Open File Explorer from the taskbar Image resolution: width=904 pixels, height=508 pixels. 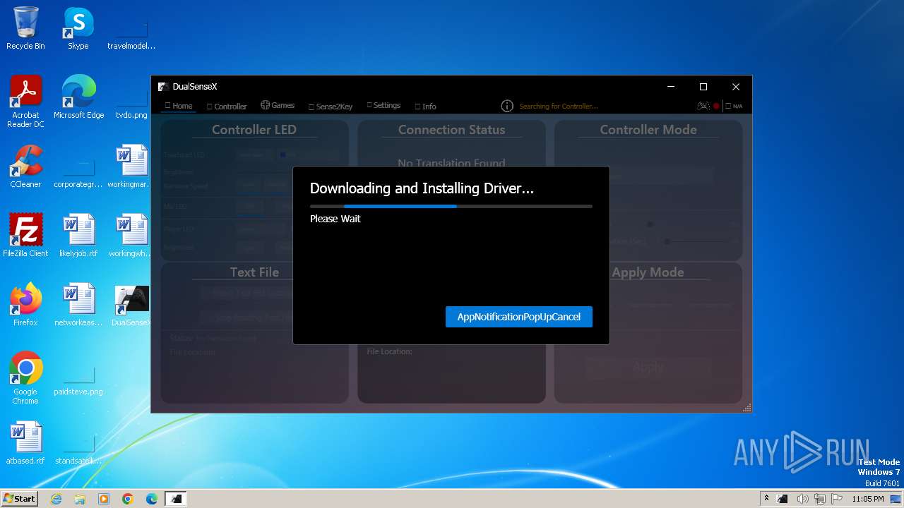pos(80,499)
